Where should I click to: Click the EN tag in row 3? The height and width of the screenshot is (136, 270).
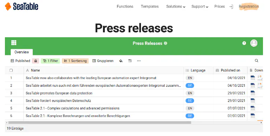click(190, 93)
